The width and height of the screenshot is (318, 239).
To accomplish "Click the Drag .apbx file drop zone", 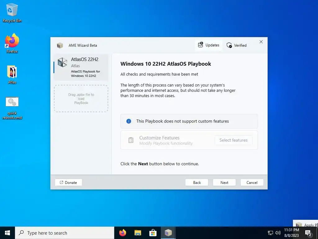I will click(81, 99).
